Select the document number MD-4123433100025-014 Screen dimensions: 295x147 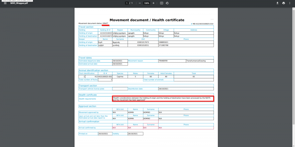coord(203,24)
